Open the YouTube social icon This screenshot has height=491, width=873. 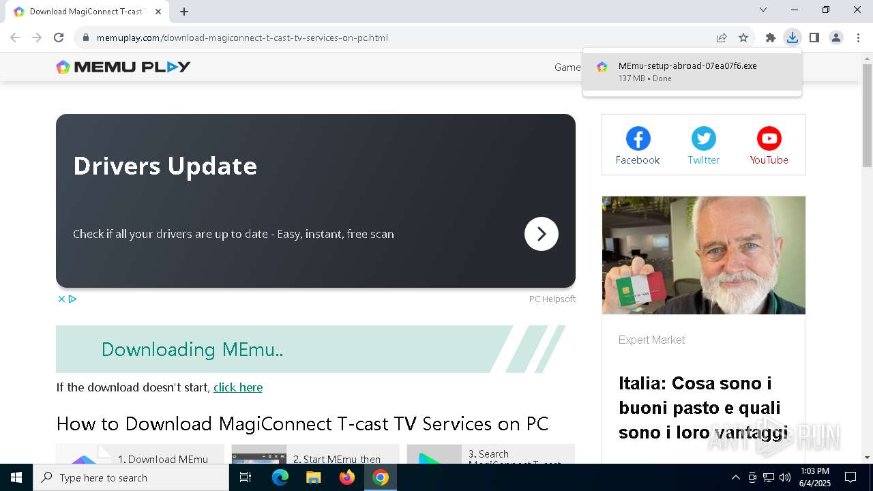click(x=769, y=145)
